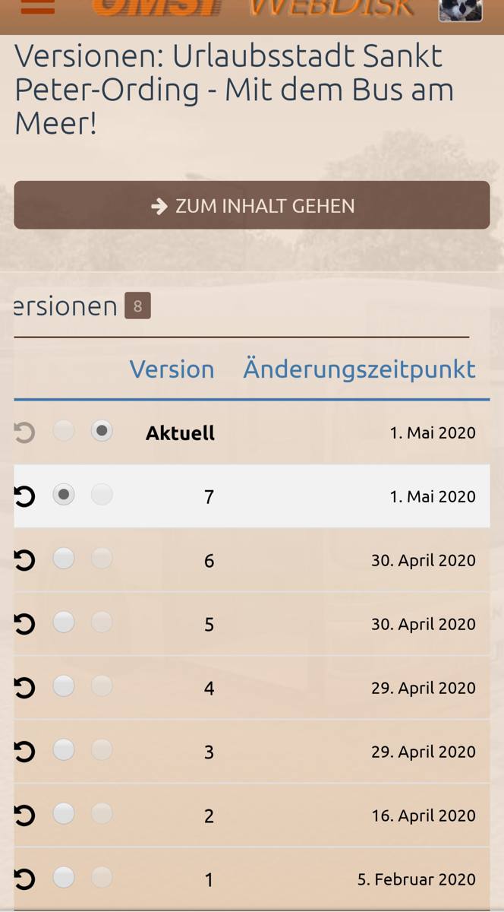Open the hamburger menu icon
The height and width of the screenshot is (912, 504).
[x=37, y=6]
